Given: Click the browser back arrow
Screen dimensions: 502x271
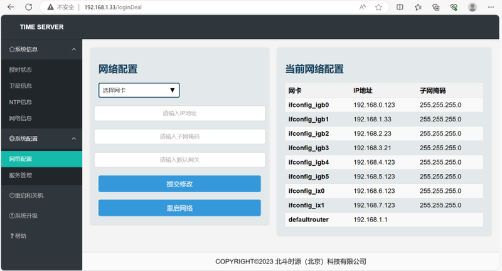Looking at the screenshot, I should click(11, 8).
